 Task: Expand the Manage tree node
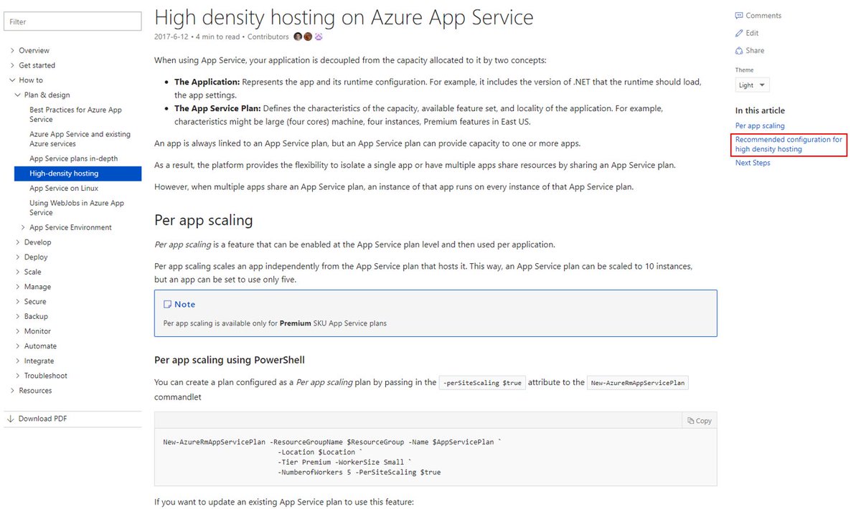click(x=18, y=287)
